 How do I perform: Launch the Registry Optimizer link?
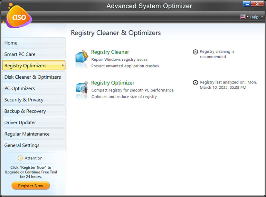click(x=113, y=83)
